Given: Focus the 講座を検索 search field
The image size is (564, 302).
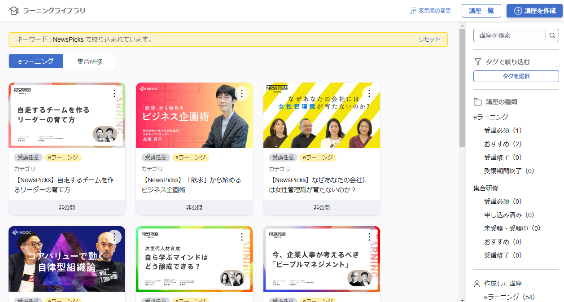Looking at the screenshot, I should 509,35.
